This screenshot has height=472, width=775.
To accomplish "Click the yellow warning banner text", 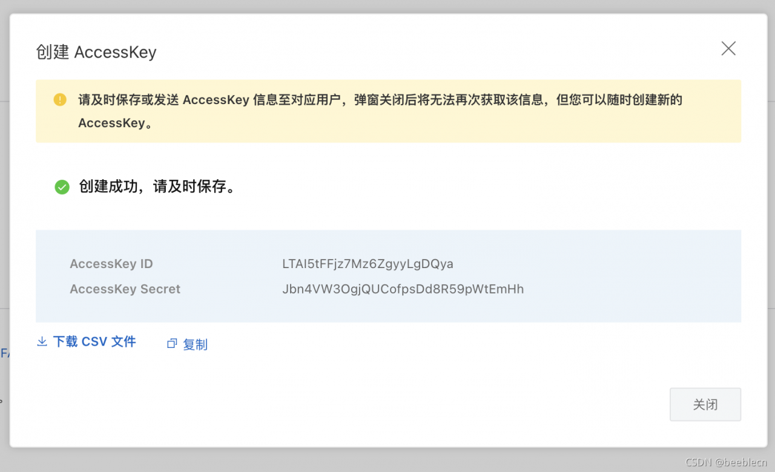I will coord(380,111).
